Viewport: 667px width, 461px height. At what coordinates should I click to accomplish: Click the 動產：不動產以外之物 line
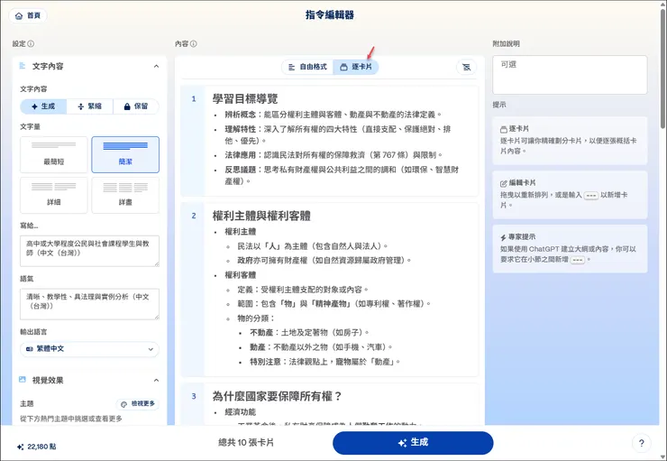(322, 347)
